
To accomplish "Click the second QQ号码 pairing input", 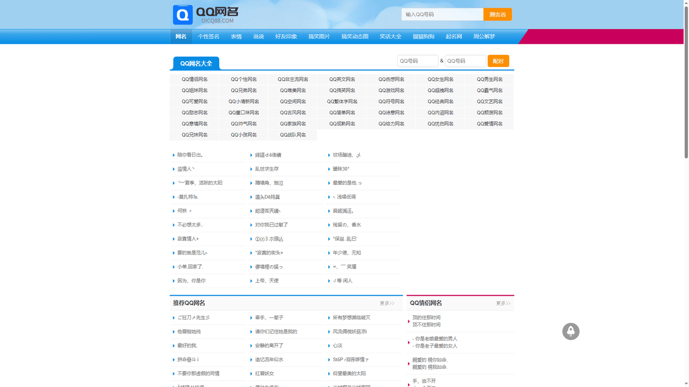I will 466,61.
